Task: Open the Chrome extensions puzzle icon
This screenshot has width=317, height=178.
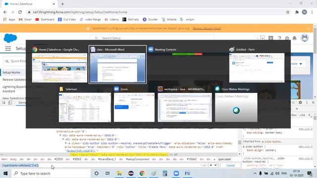Action: point(297,12)
